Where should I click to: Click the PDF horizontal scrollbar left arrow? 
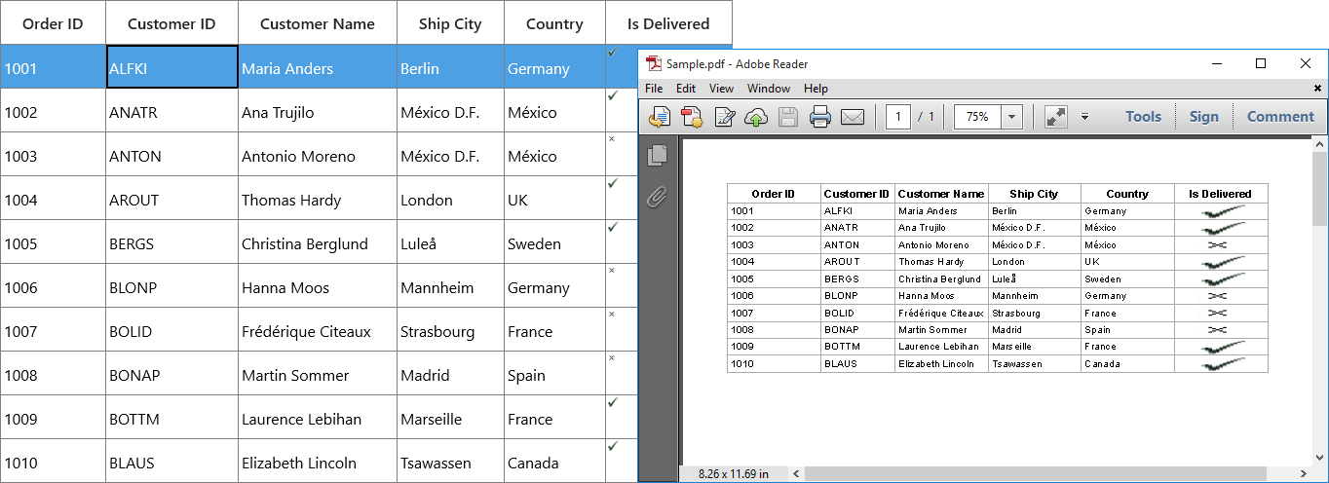pos(795,474)
